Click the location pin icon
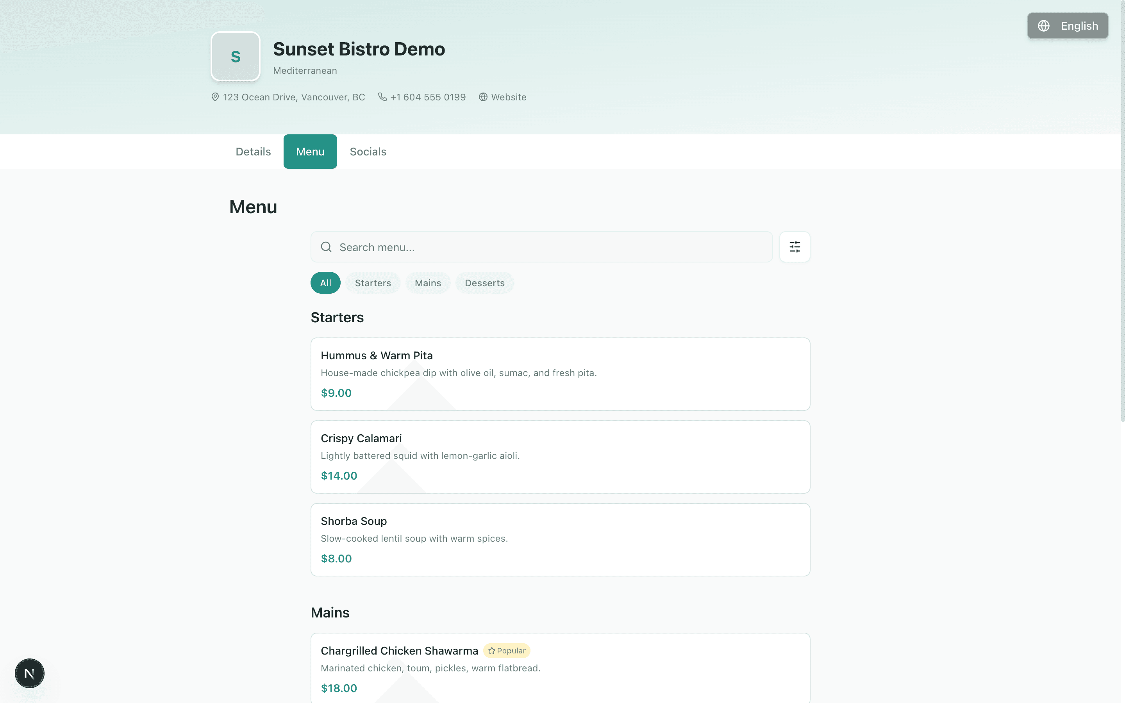Image resolution: width=1125 pixels, height=703 pixels. pyautogui.click(x=215, y=97)
